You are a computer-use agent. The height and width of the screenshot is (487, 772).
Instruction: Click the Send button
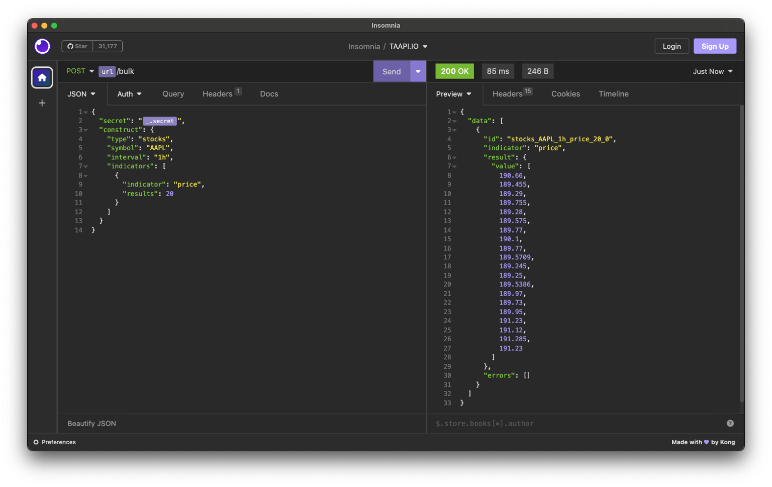392,71
